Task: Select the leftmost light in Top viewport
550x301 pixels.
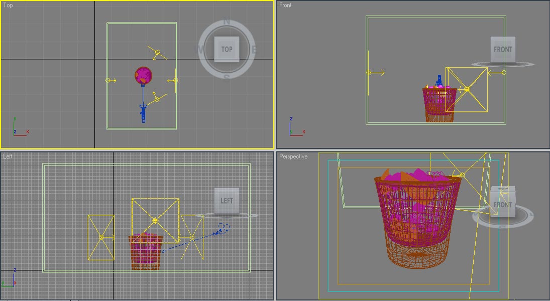Action: coord(108,80)
